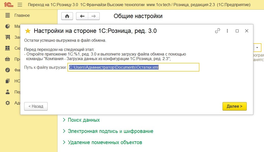Image resolution: width=264 pixels, height=152 pixels.
Task: Click the documents НСИ sidebar icon
Action: pos(8,81)
